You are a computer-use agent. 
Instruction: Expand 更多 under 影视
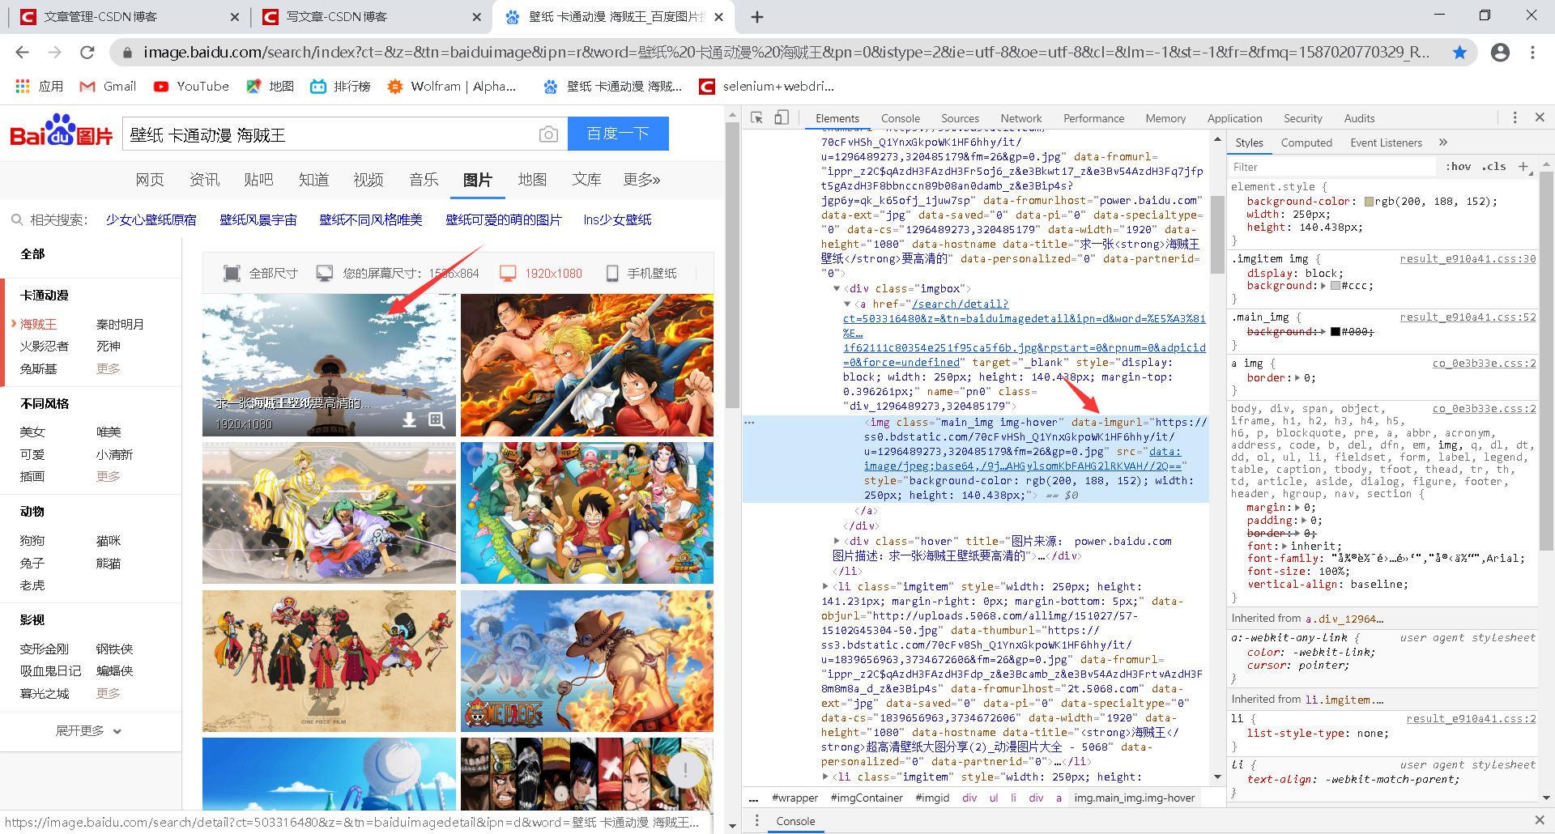coord(108,694)
